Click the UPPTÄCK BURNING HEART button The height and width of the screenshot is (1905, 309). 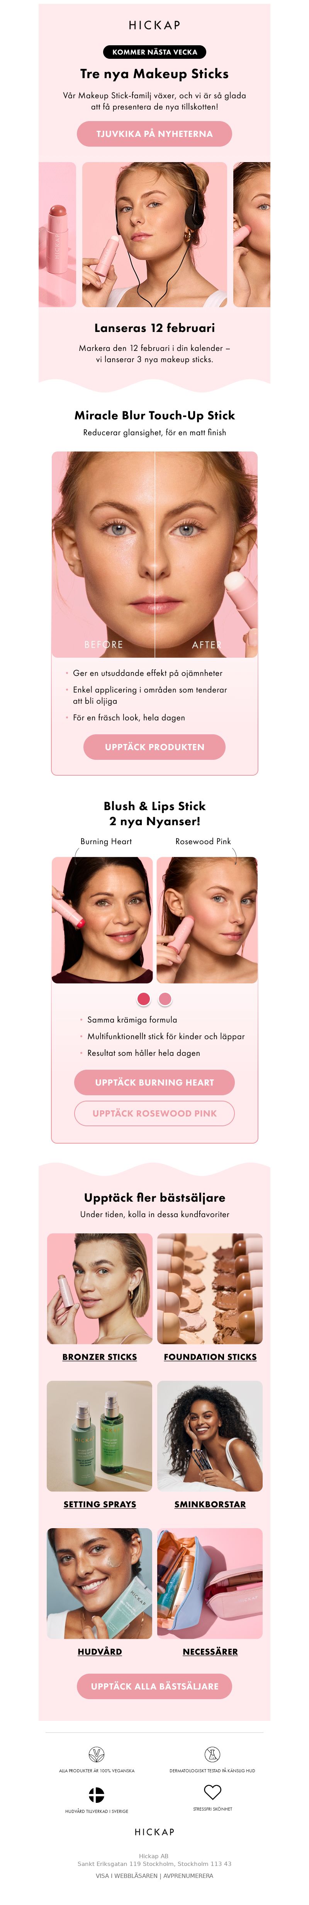tap(155, 1082)
